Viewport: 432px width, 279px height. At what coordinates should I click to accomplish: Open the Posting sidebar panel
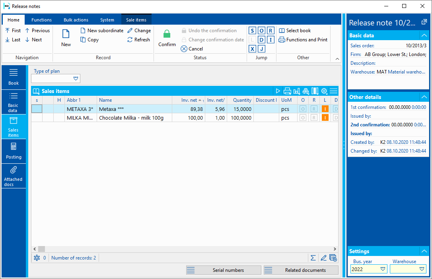14,151
